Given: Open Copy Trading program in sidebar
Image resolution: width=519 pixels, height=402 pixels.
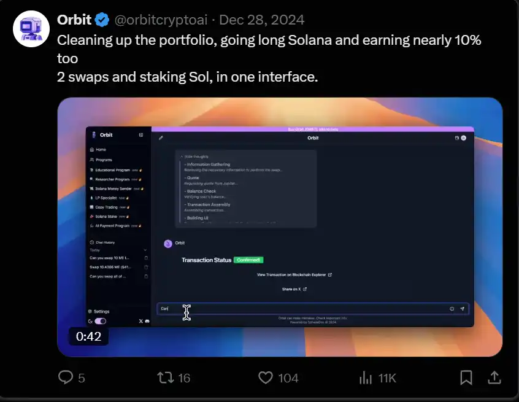Looking at the screenshot, I should click(x=106, y=207).
